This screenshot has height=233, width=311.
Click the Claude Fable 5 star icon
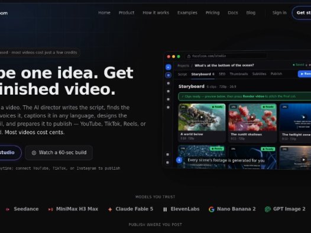tap(110, 209)
